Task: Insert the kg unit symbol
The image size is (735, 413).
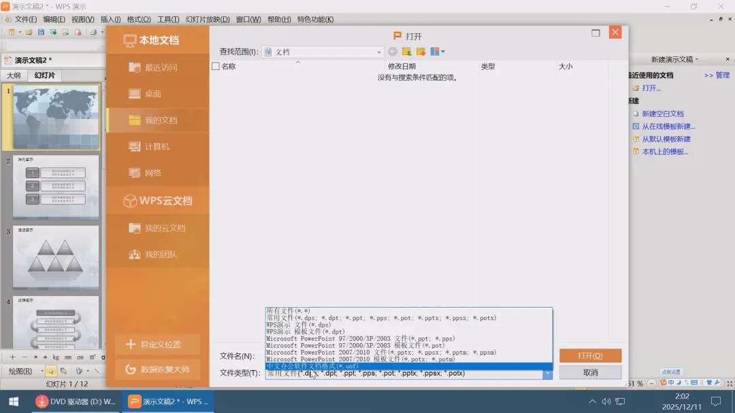Action: [56, 357]
